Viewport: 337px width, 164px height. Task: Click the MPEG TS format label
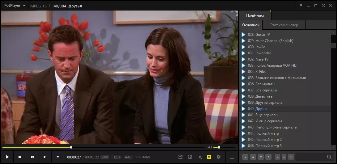(39, 6)
